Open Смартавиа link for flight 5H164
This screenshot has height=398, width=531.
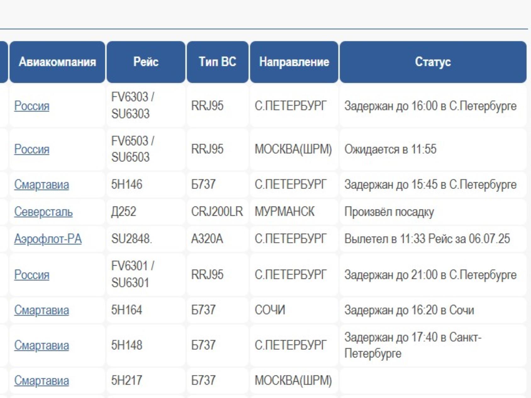(x=42, y=310)
